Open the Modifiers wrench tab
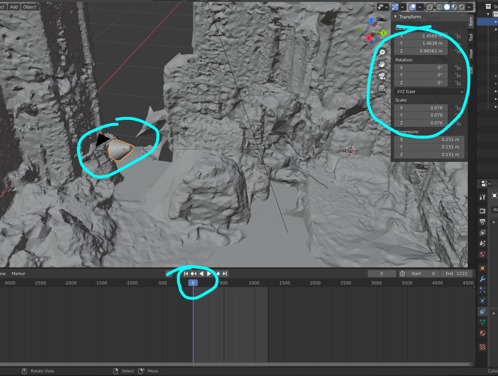The height and width of the screenshot is (376, 498). [483, 279]
